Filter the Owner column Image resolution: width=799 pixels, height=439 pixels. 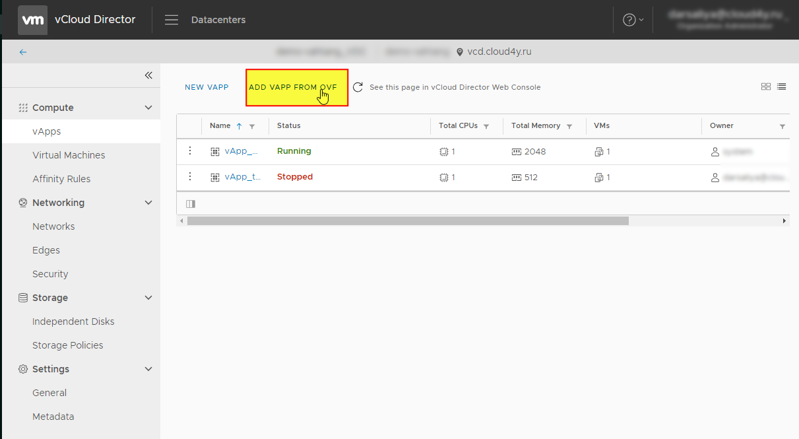coord(783,126)
